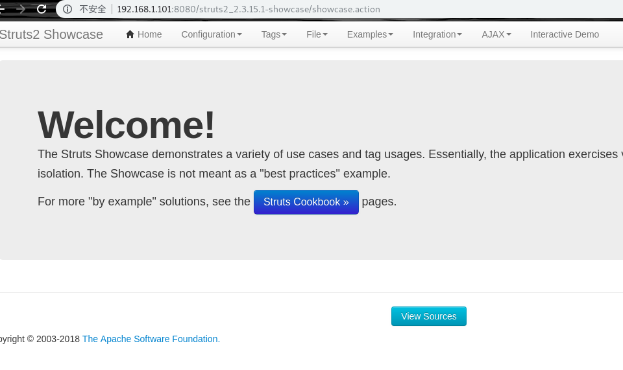Expand the Configuration dropdown menu

tap(211, 34)
